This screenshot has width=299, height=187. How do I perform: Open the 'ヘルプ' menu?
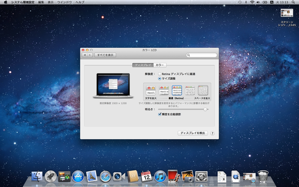80,2
